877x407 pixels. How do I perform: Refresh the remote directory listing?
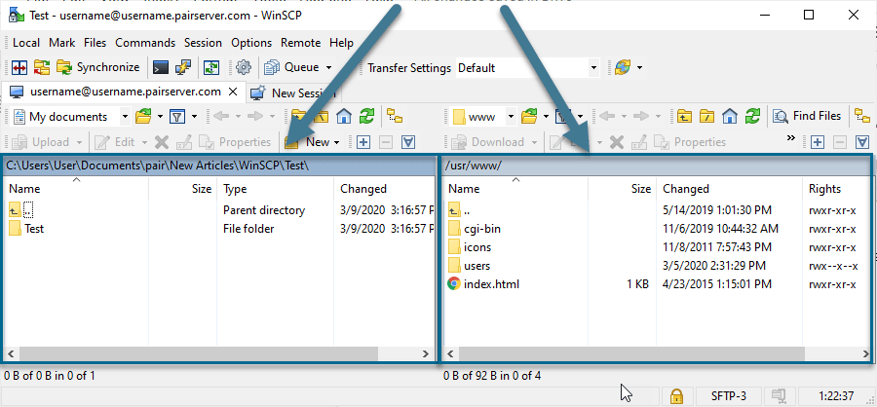[748, 117]
